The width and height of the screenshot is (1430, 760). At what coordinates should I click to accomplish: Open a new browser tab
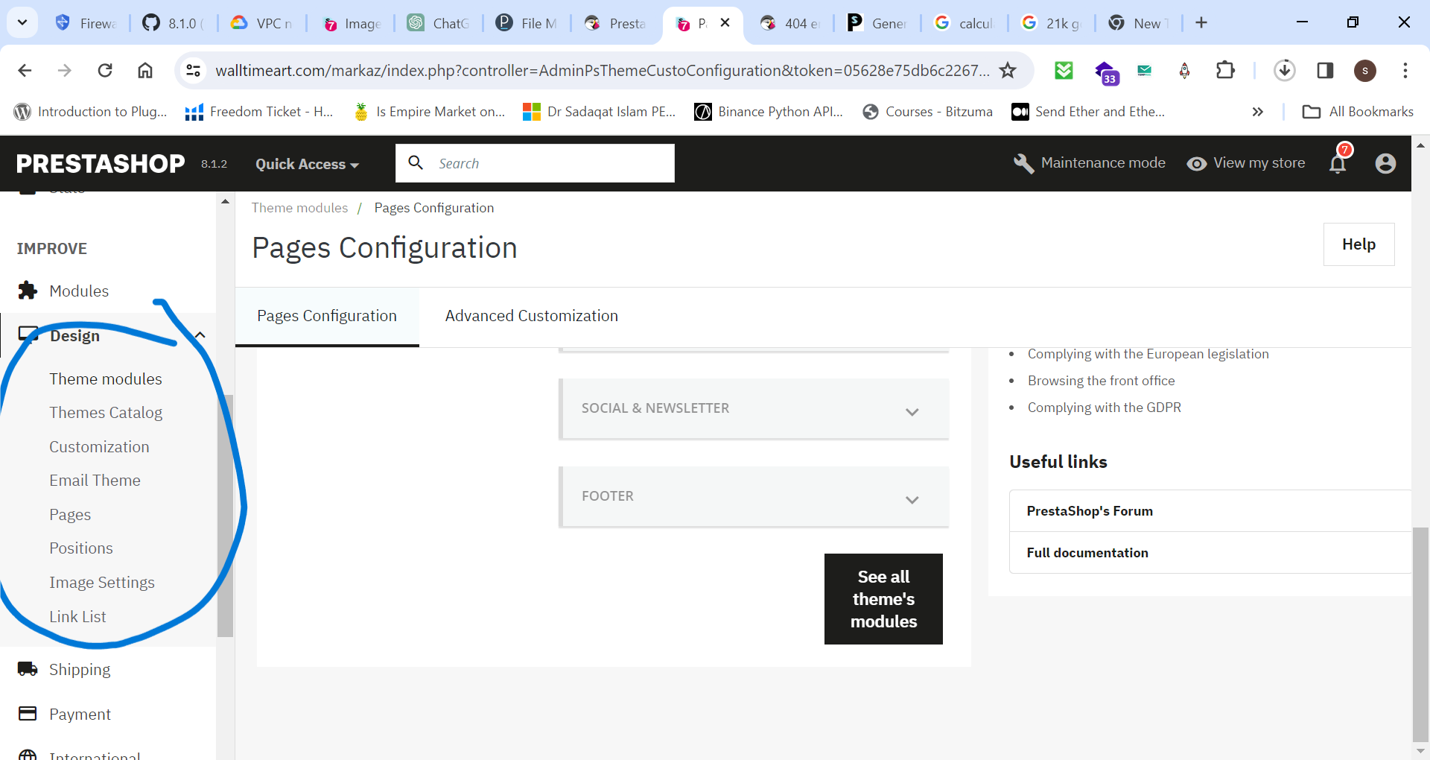1201,23
